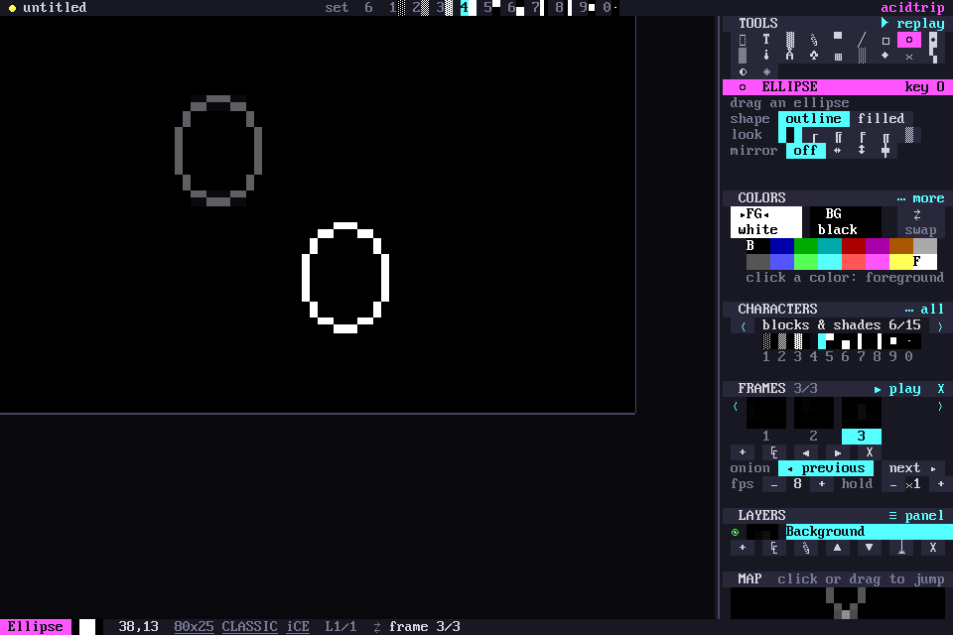Open the Layers panel menu
Image resolution: width=953 pixels, height=635 pixels.
coord(916,515)
